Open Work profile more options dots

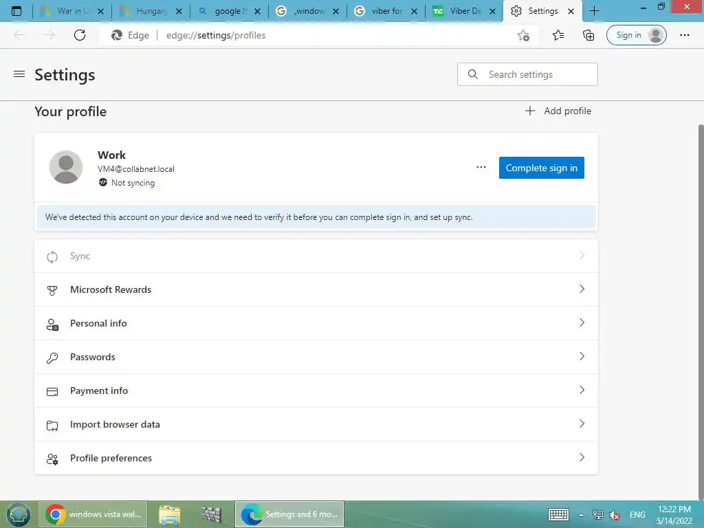click(481, 167)
